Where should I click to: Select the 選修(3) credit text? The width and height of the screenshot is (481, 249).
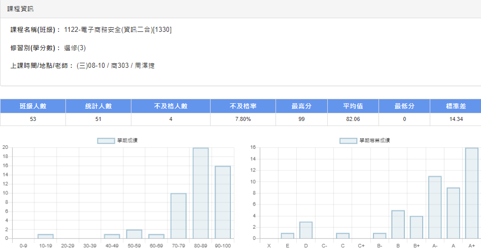pos(75,48)
